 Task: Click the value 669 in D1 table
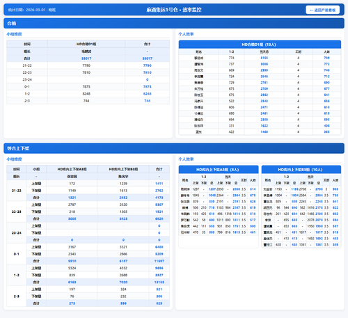[x=232, y=70]
